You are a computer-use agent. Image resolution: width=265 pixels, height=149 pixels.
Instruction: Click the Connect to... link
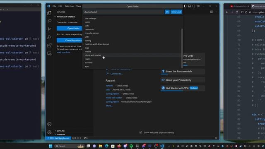pyautogui.click(x=116, y=74)
